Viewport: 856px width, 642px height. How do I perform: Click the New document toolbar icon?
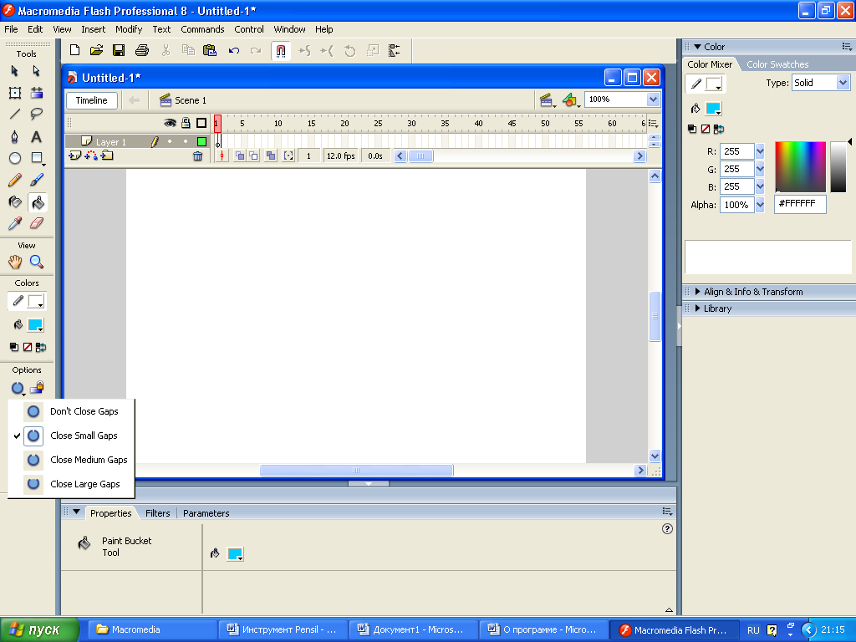point(74,50)
